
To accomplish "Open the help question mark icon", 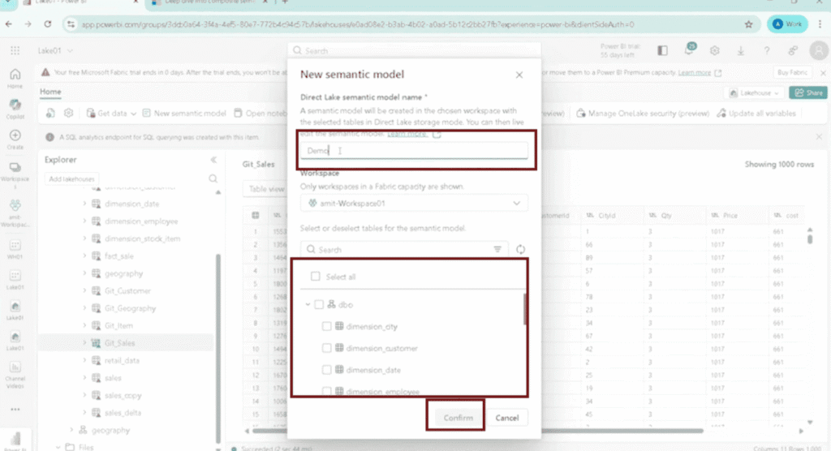I will point(766,50).
